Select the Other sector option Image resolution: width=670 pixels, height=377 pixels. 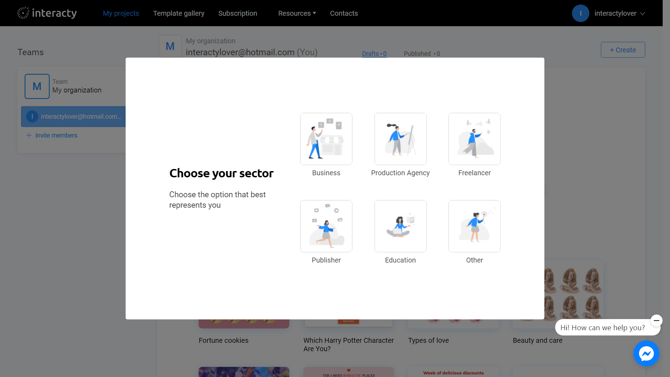coord(474,226)
